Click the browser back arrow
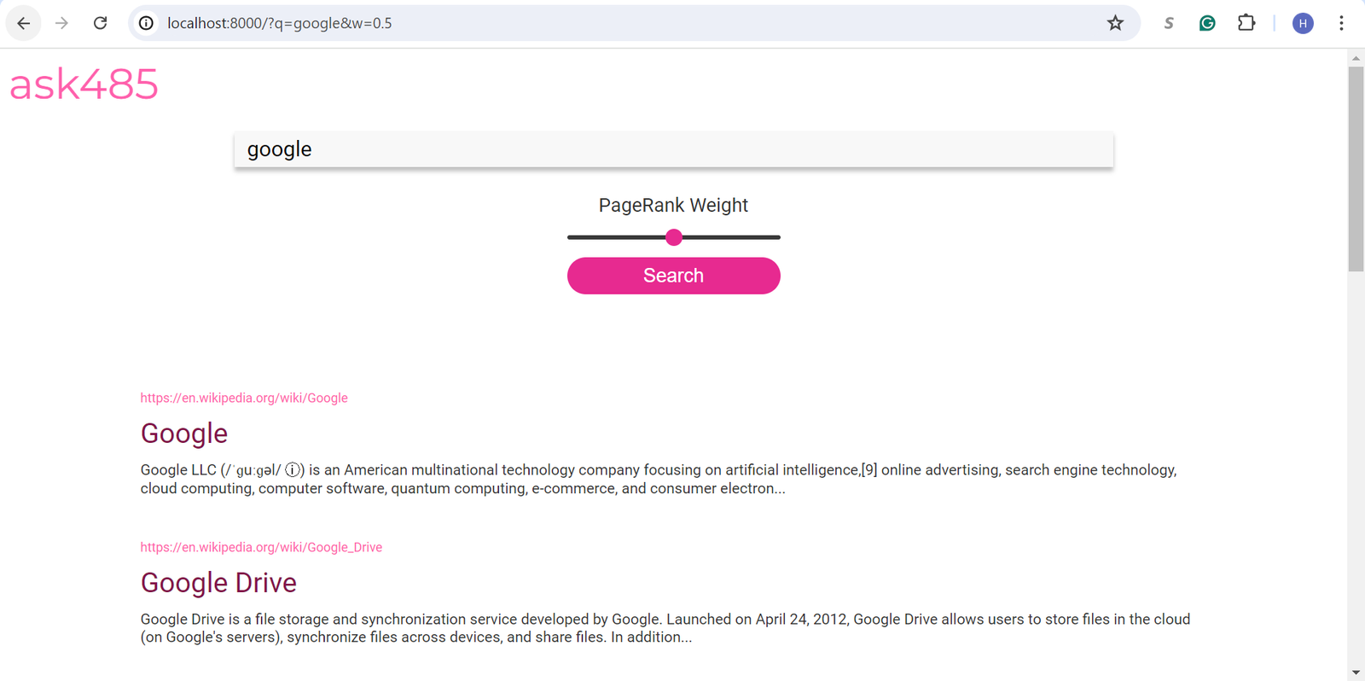The height and width of the screenshot is (681, 1365). (23, 23)
